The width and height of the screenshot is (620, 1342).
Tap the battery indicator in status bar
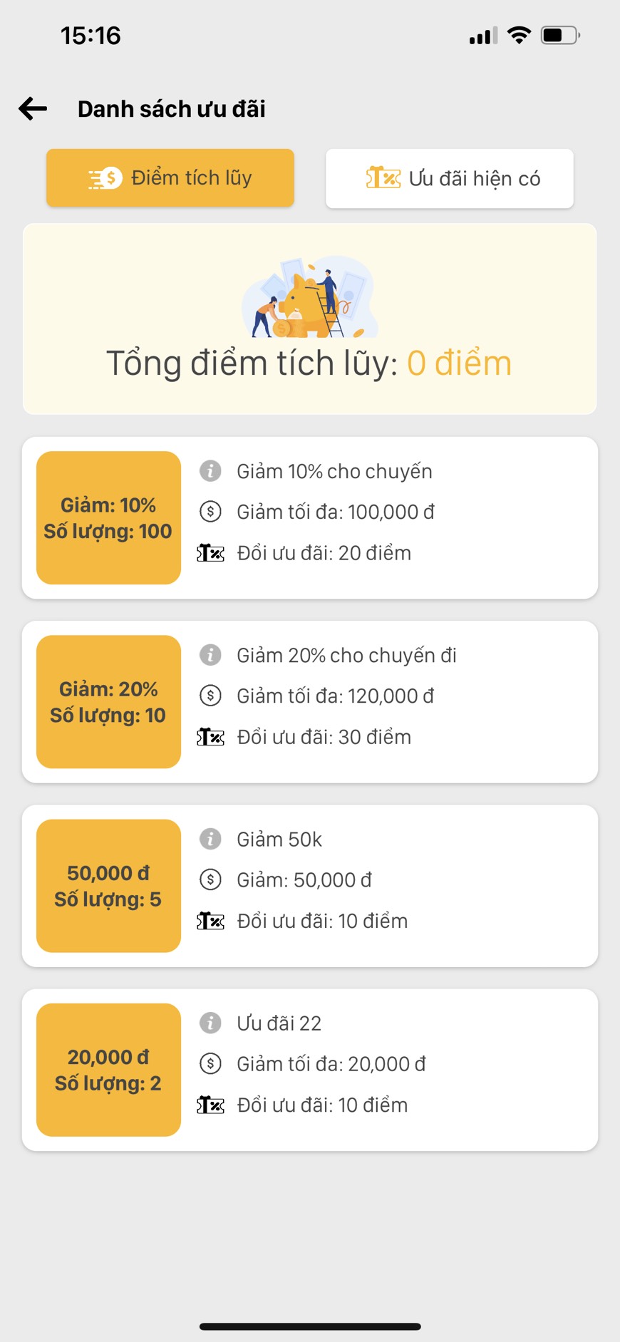(561, 35)
